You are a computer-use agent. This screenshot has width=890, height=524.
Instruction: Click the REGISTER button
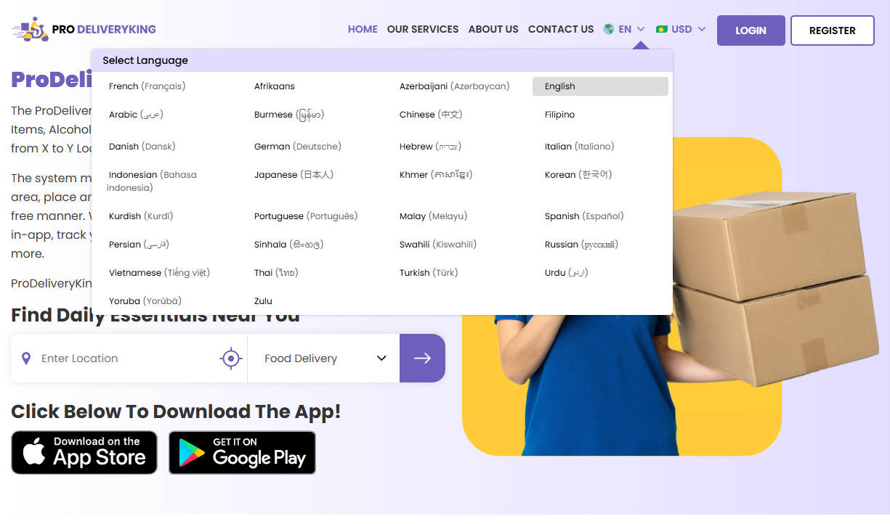(x=832, y=30)
